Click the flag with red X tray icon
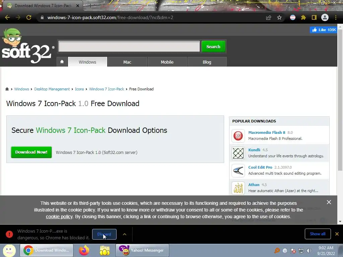 tap(293, 251)
